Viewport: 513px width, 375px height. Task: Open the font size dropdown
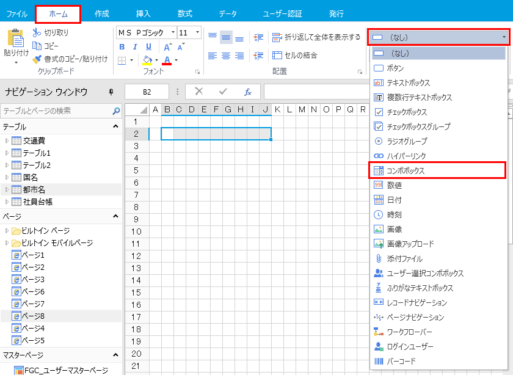[197, 32]
